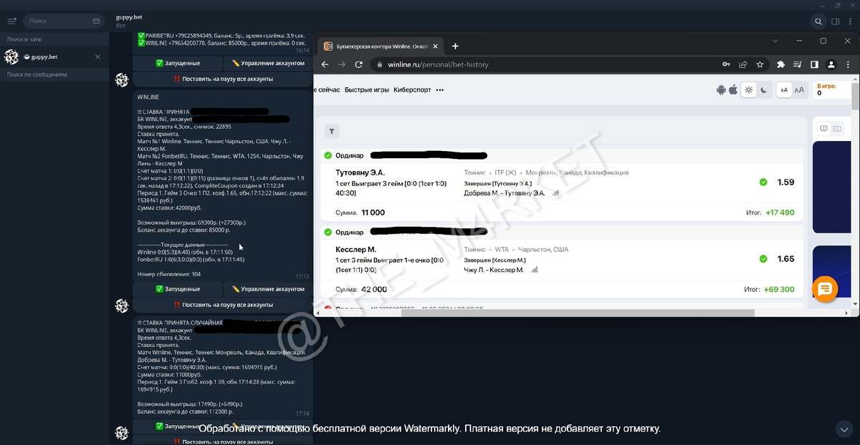The height and width of the screenshot is (445, 860).
Task: Open stats icon next to Чжу Л. - Кесслер М.
Action: 534,270
